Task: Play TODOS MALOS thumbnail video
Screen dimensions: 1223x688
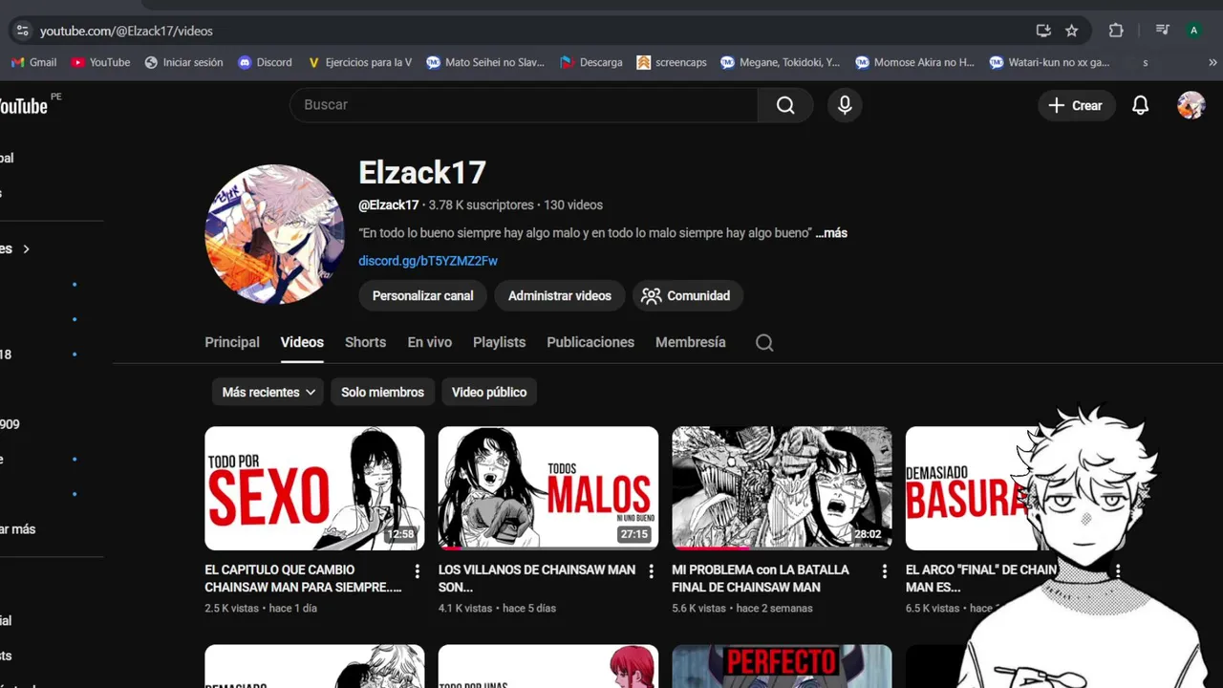Action: pyautogui.click(x=548, y=488)
